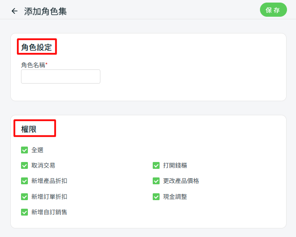296x237 pixels.
Task: Click the back arrow icon
Action: [15, 11]
